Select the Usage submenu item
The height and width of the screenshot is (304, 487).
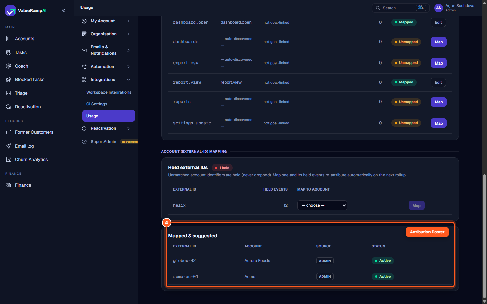(109, 116)
